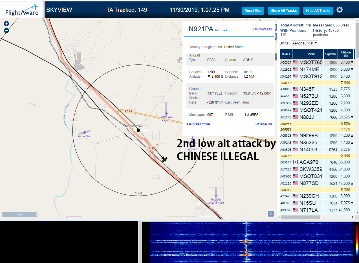Open the FlightAware.com link

(262, 29)
